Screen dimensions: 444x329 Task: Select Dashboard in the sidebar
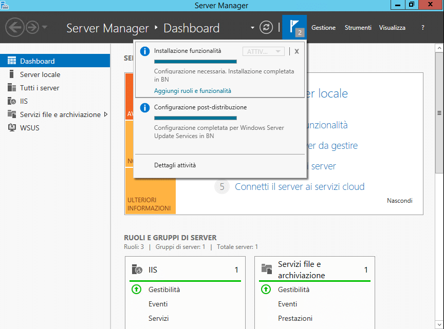[x=55, y=61]
